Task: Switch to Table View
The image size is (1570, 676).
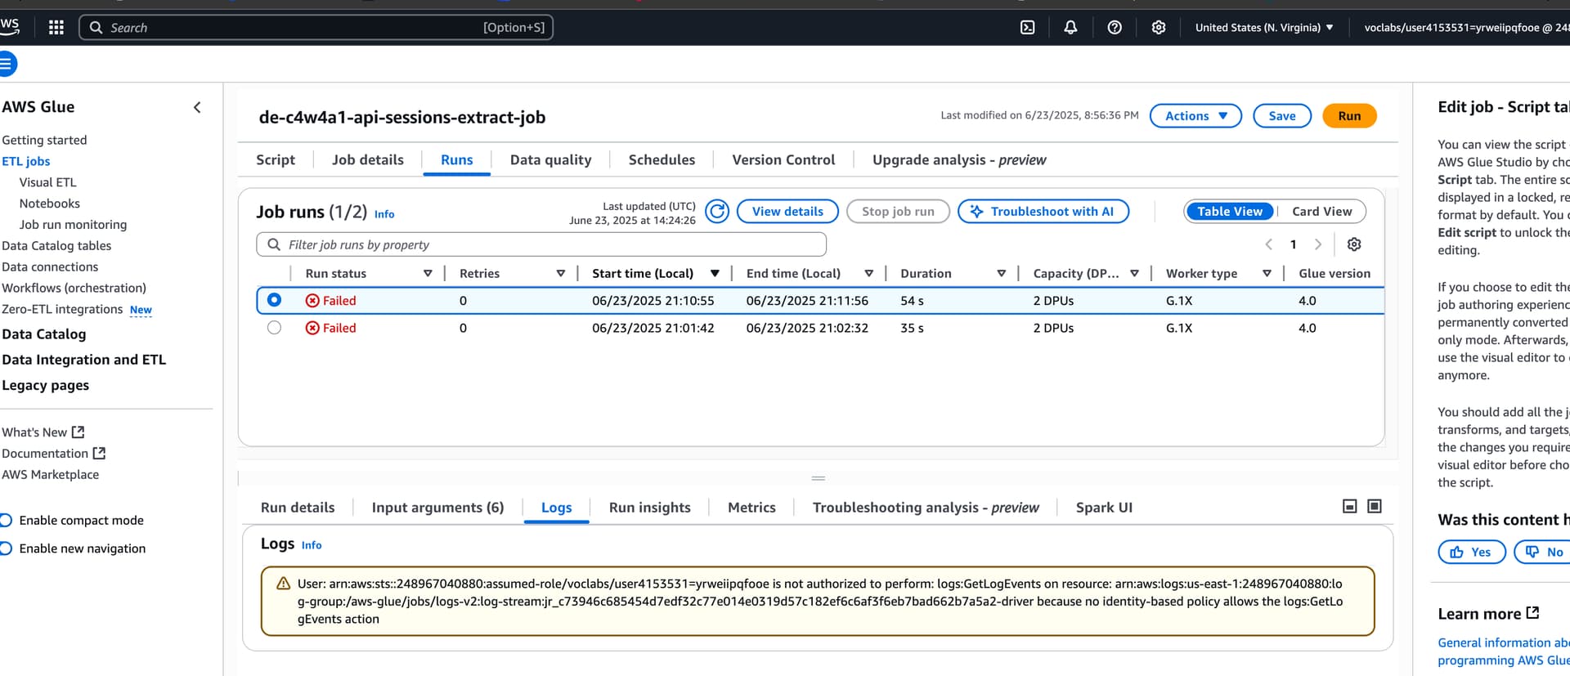Action: pos(1230,212)
